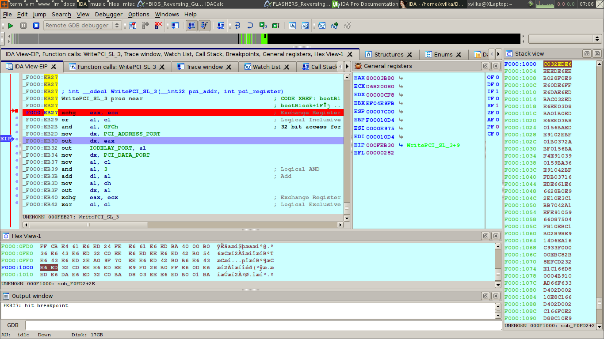The width and height of the screenshot is (604, 339).
Task: Show more sub-tabs with arrow beside Call Stack
Action: 347,67
